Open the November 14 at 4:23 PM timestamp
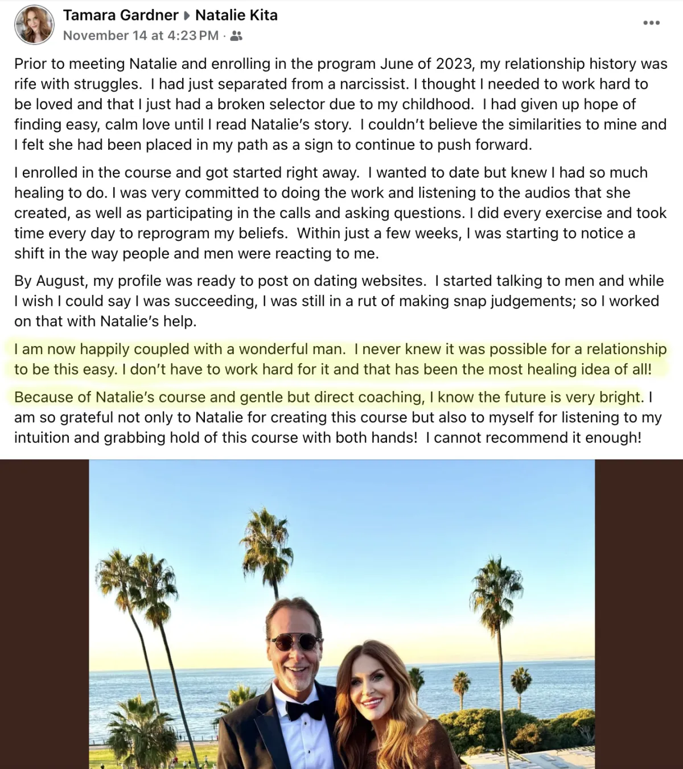This screenshot has height=769, width=683. [x=141, y=35]
